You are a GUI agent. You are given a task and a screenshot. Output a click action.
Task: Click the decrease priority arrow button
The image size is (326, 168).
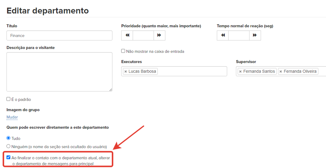pyautogui.click(x=127, y=35)
